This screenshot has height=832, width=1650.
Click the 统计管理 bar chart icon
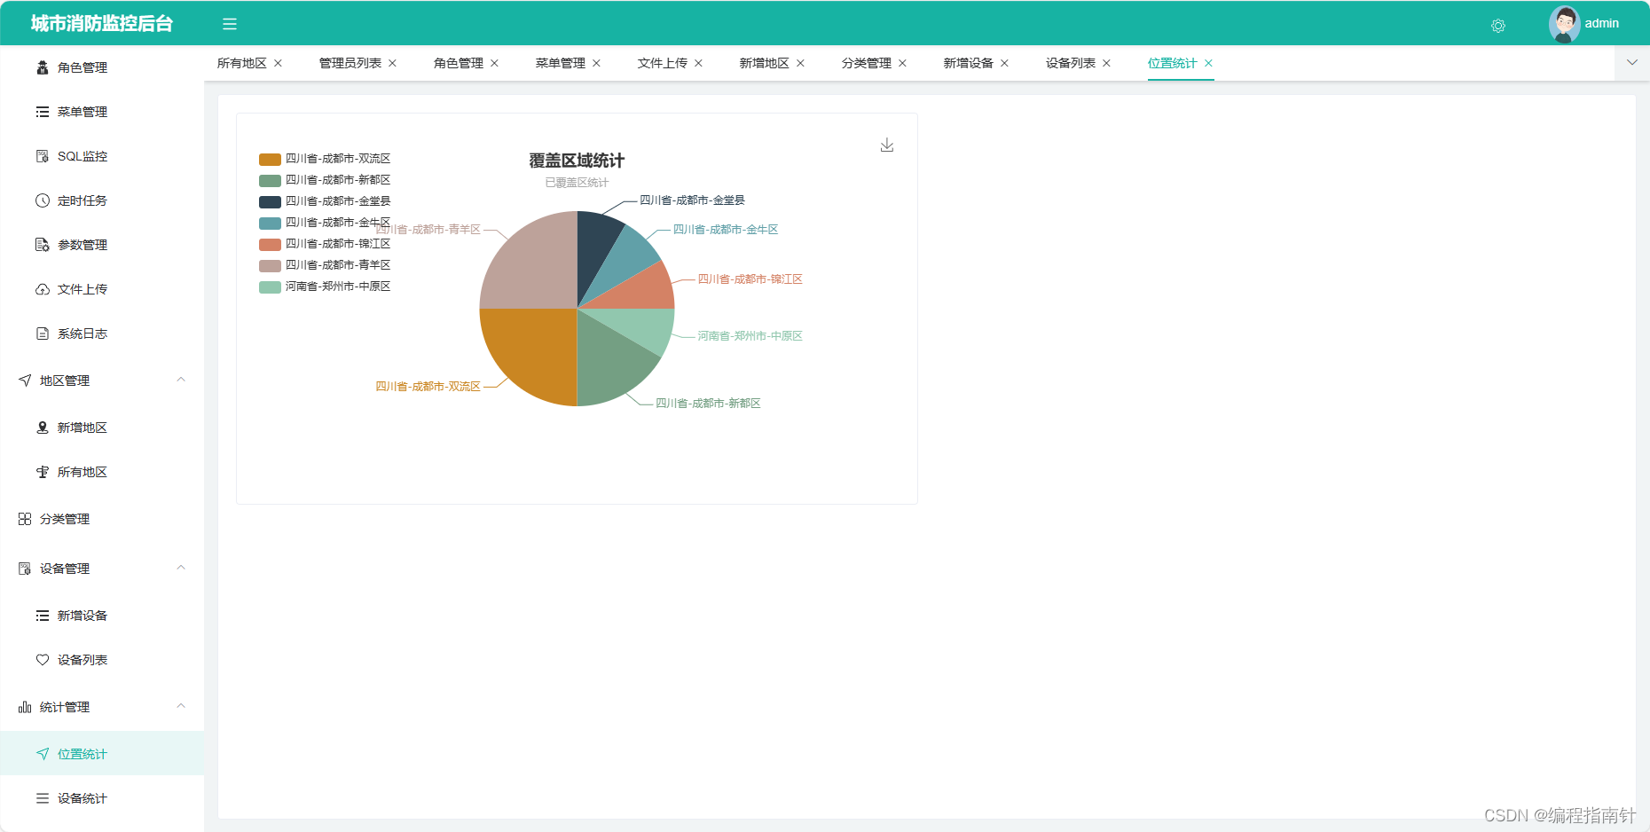(x=25, y=707)
